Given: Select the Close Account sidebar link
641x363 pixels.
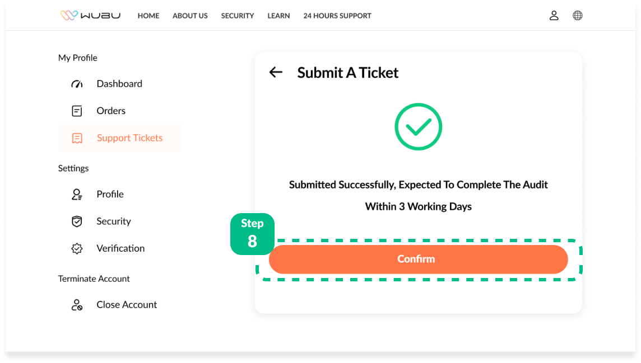Looking at the screenshot, I should [x=127, y=305].
